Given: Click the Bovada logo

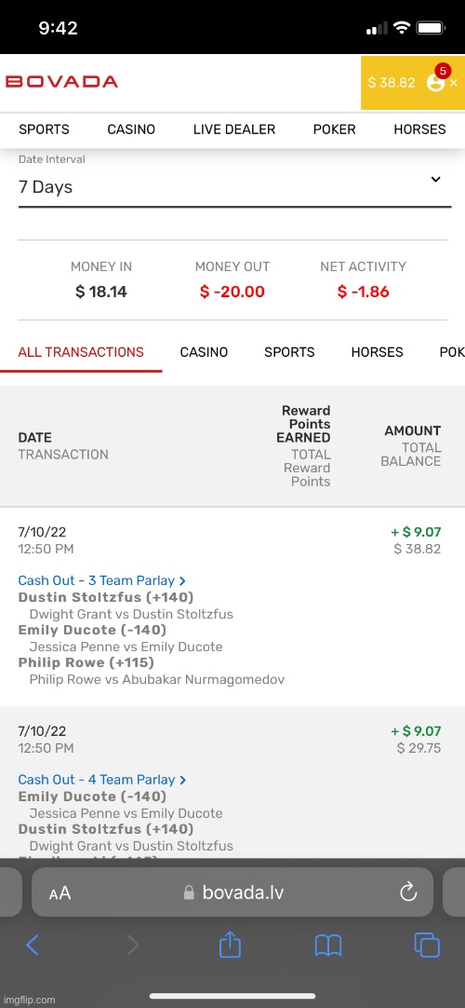Looking at the screenshot, I should pyautogui.click(x=61, y=82).
